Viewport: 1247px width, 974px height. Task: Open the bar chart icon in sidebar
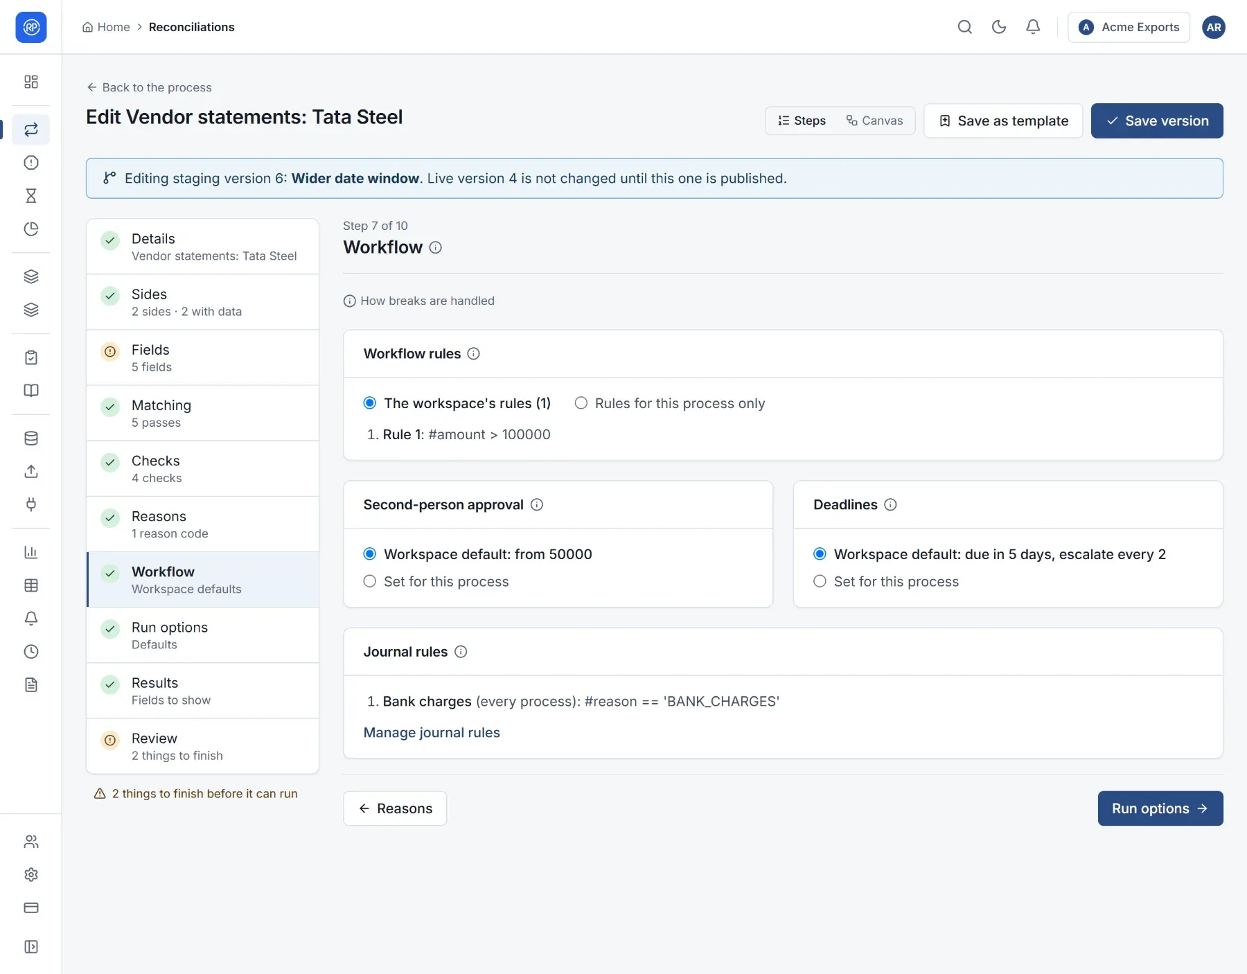point(31,552)
